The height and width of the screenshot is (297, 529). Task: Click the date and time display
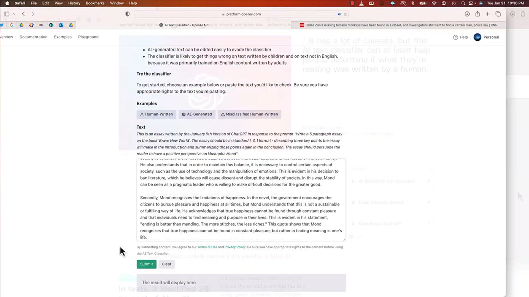pos(505,3)
